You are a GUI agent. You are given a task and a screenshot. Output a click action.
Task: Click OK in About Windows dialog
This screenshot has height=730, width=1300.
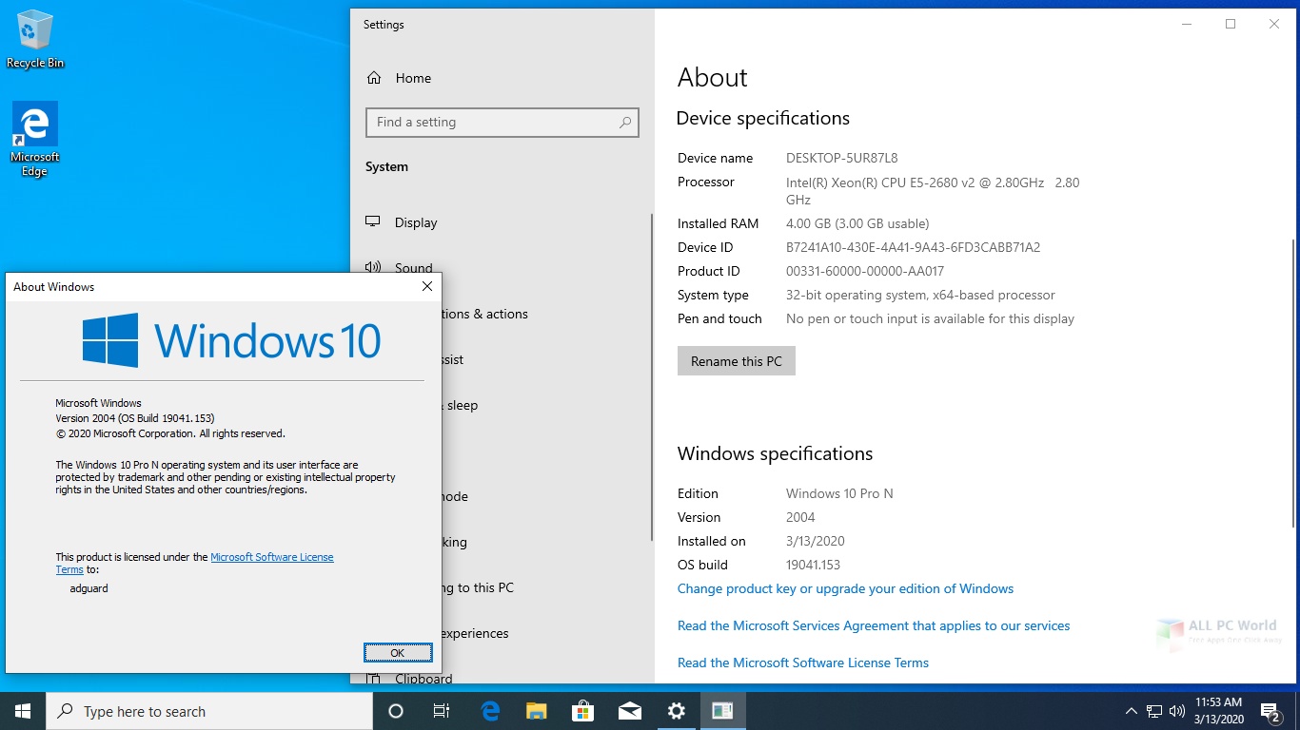click(x=398, y=653)
